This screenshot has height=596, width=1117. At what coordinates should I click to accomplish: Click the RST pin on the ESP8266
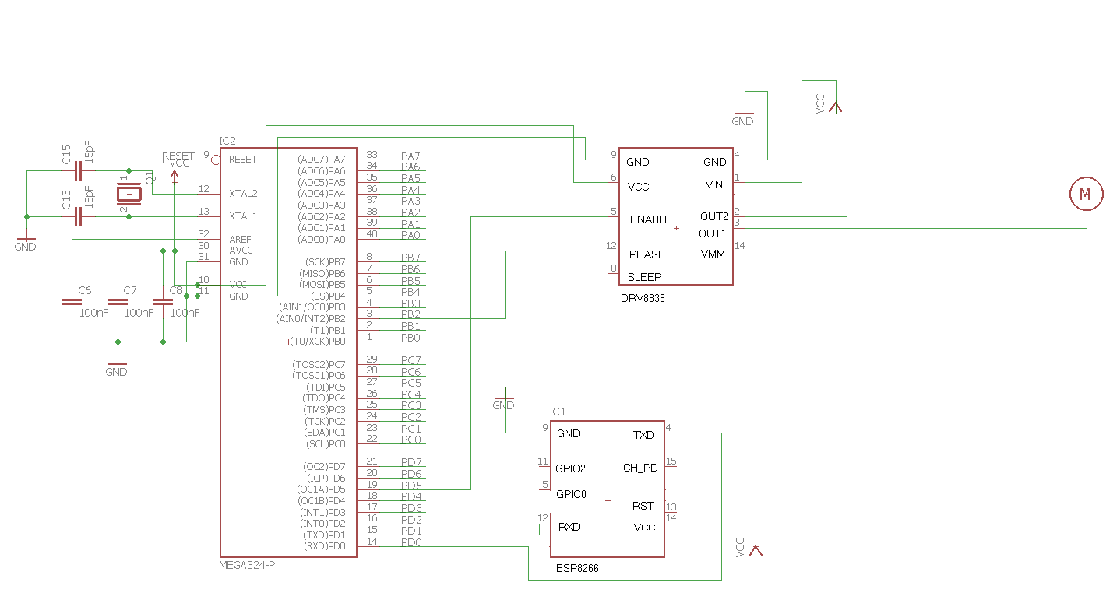(643, 506)
